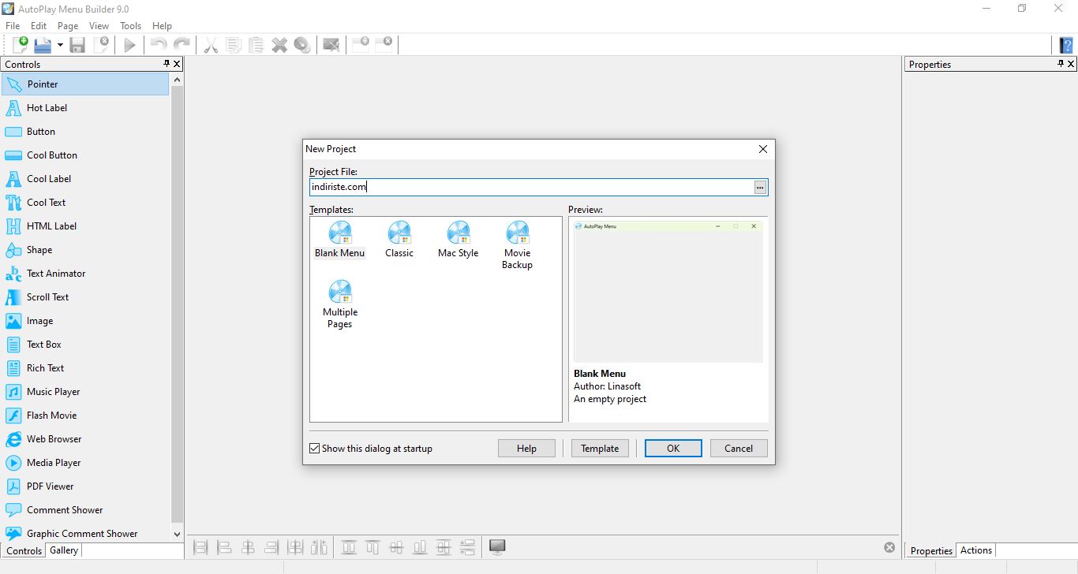
Task: Click the Cut scissors icon
Action: tap(211, 45)
